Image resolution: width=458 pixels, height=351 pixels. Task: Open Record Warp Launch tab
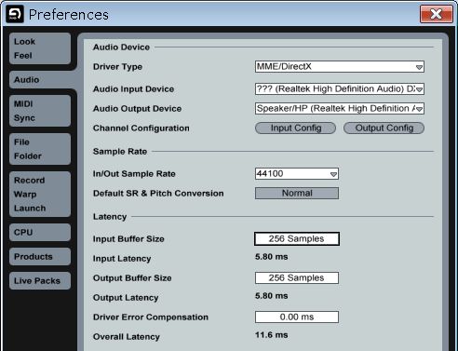(x=40, y=195)
